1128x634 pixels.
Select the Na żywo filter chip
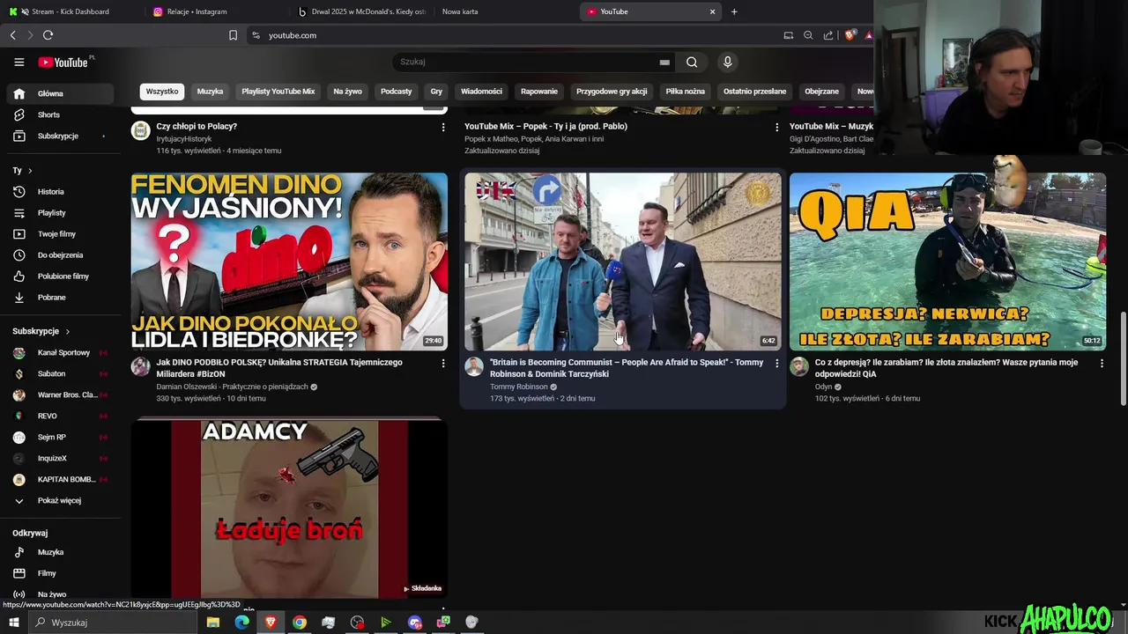point(348,92)
